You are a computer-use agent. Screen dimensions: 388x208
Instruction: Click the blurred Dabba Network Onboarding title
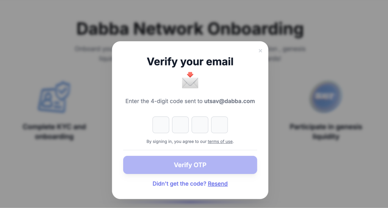coord(190,29)
